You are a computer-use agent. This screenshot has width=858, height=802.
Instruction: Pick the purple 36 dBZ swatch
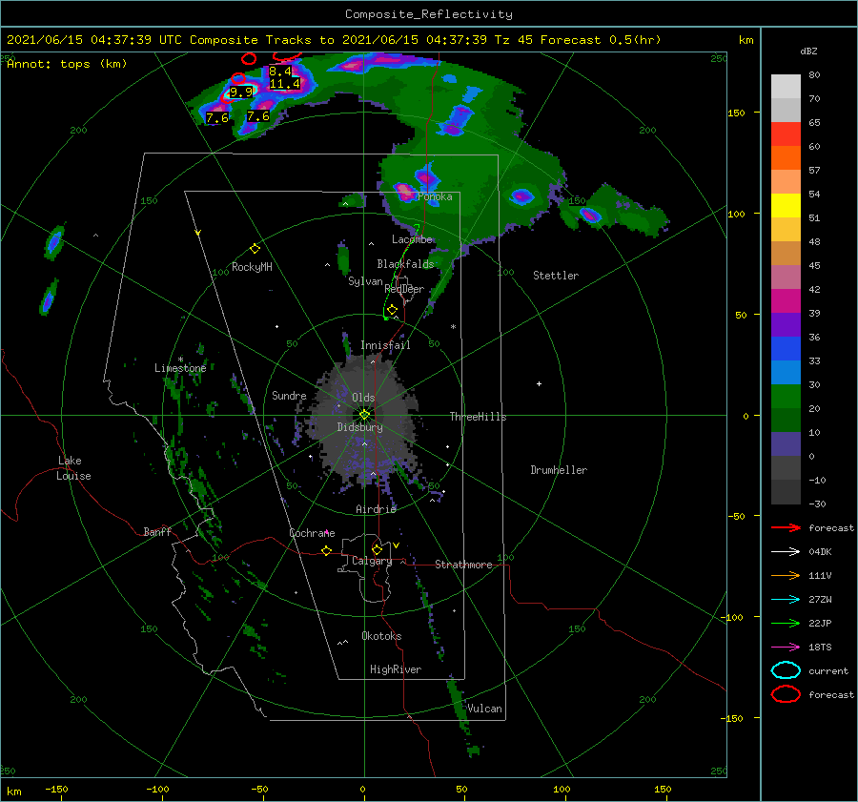(x=786, y=324)
